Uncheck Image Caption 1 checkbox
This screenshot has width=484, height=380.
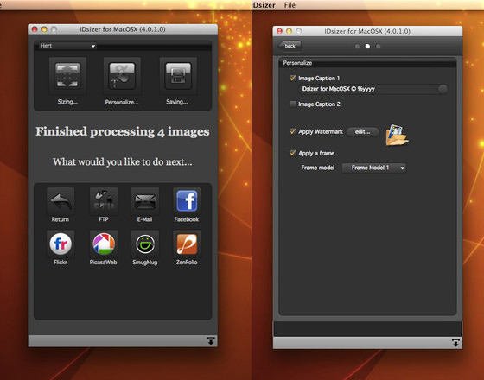[293, 78]
